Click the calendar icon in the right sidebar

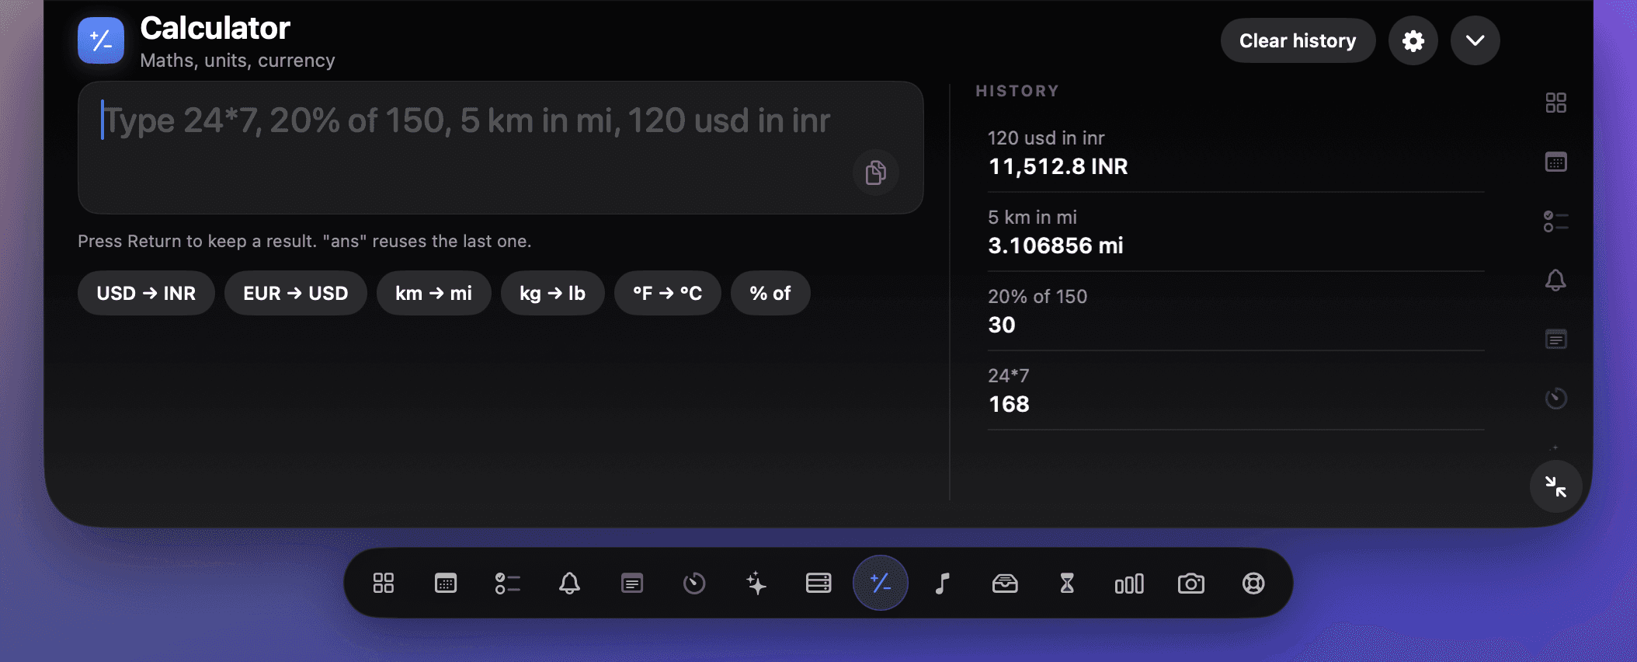(1556, 162)
